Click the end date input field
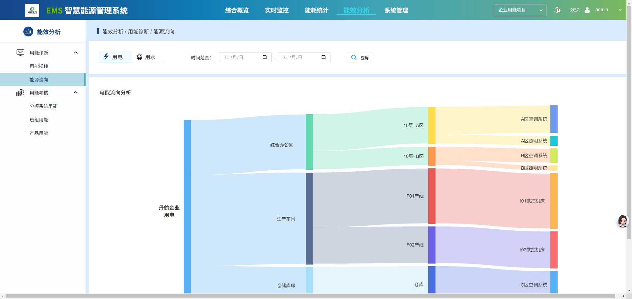 point(304,57)
